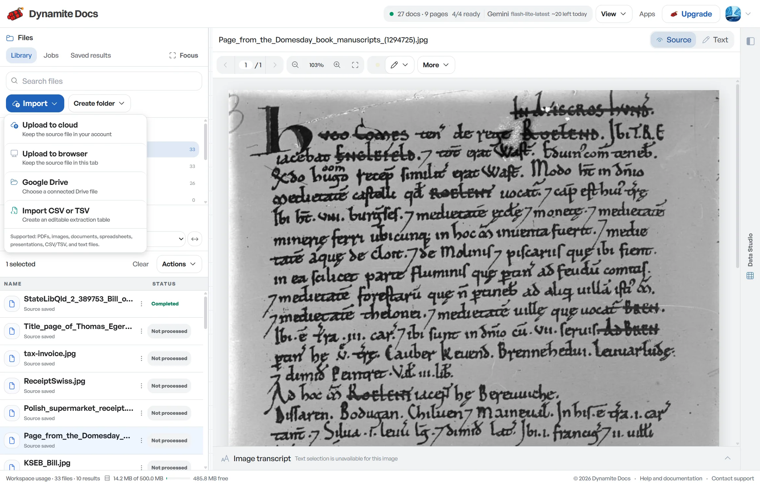
Task: Open Help and documentation link
Action: pyautogui.click(x=671, y=478)
